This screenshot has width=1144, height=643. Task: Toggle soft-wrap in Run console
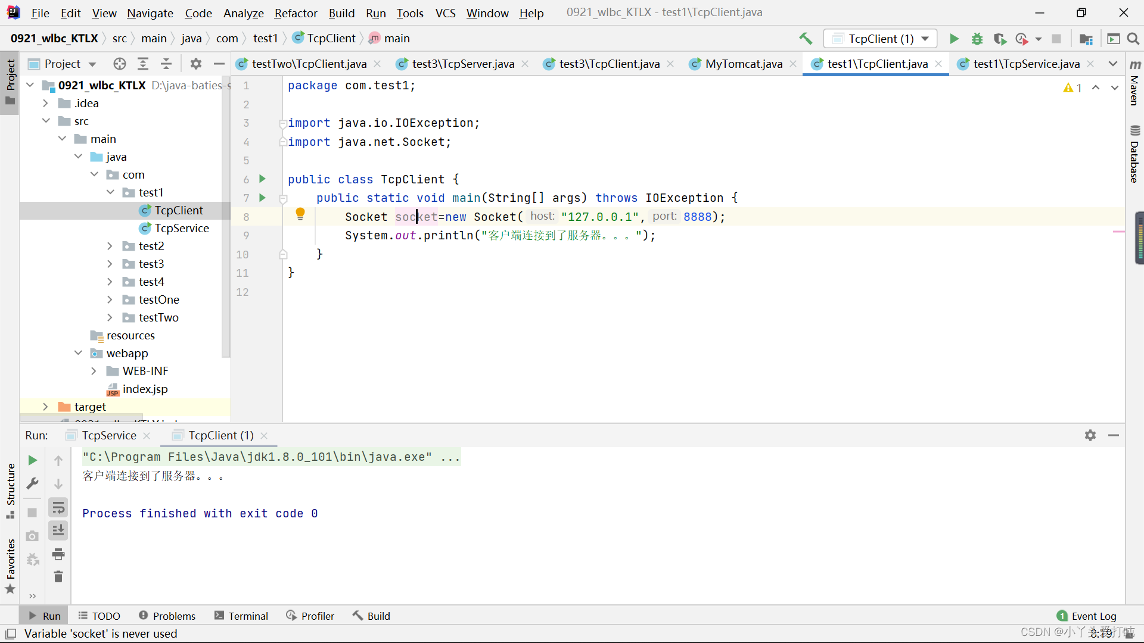click(58, 507)
